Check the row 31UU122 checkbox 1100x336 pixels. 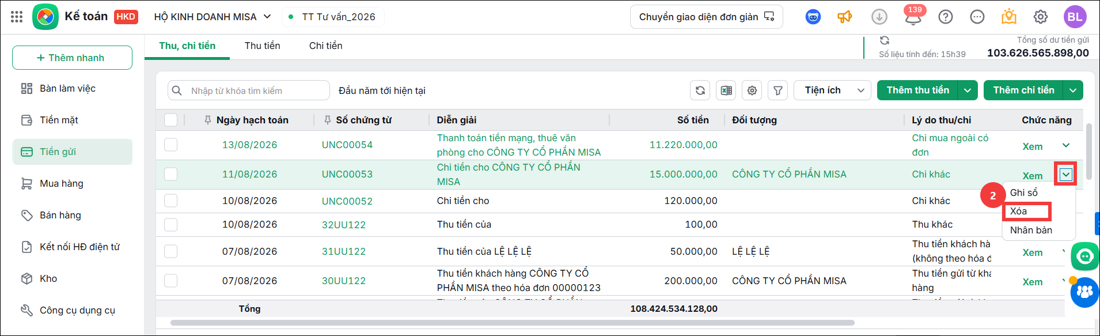pyautogui.click(x=170, y=251)
